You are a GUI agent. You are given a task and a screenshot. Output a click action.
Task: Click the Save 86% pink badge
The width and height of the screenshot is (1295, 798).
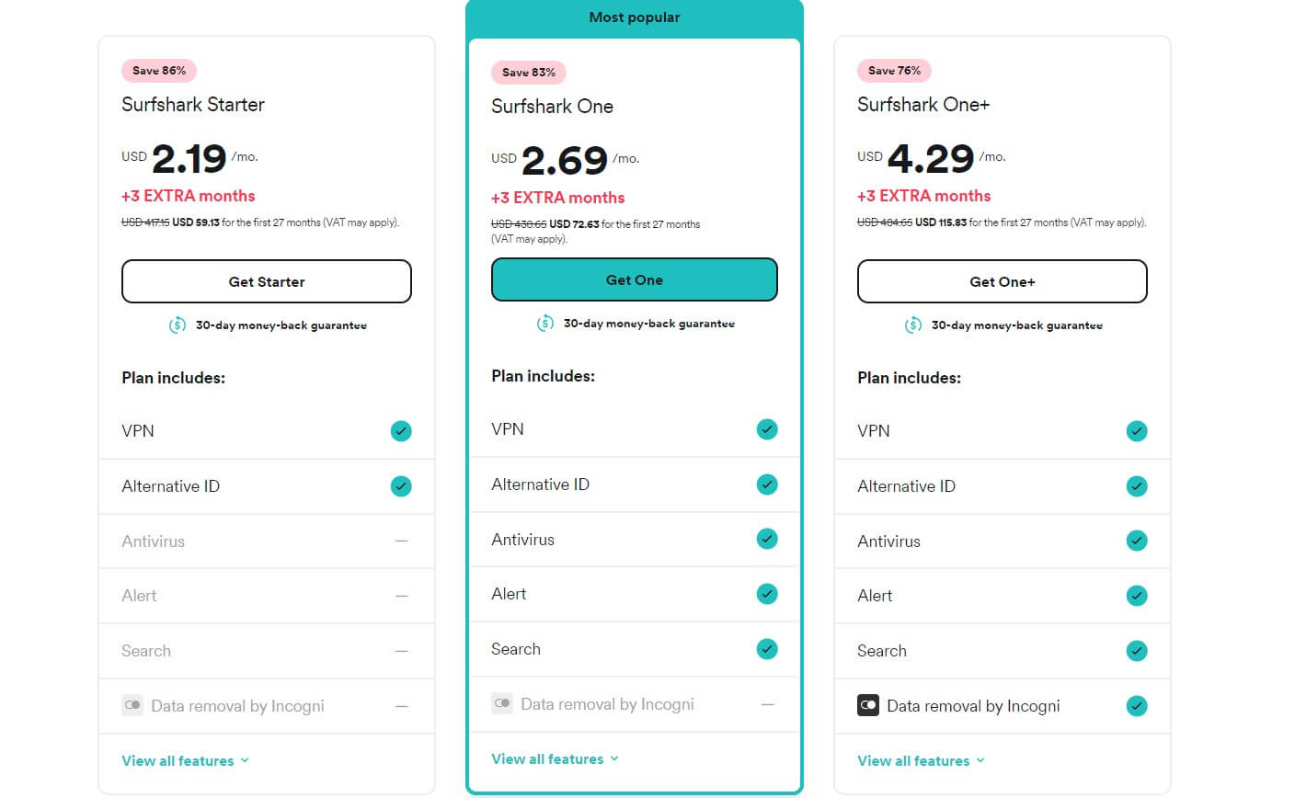(x=159, y=71)
